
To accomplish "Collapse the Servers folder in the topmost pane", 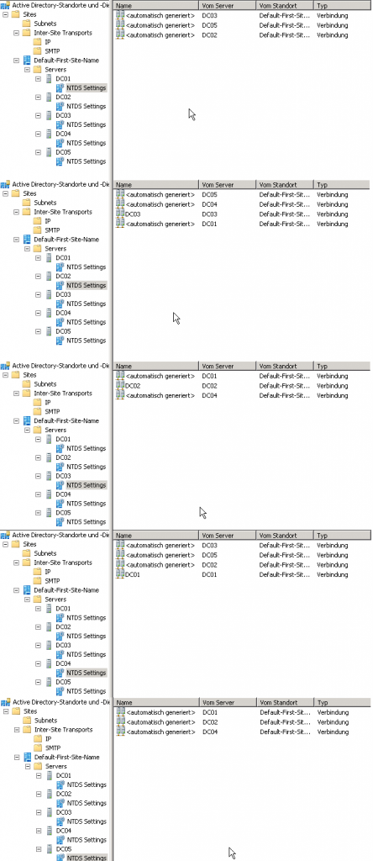I will pyautogui.click(x=28, y=70).
